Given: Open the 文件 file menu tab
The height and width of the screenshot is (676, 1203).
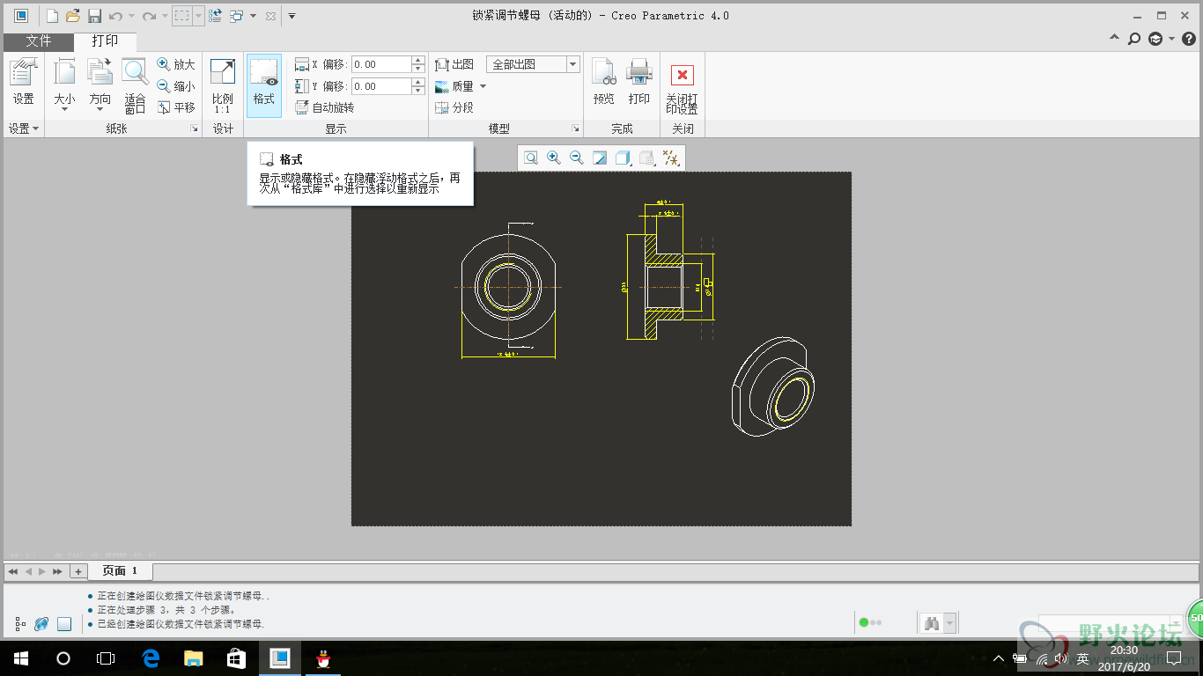Looking at the screenshot, I should [x=39, y=41].
